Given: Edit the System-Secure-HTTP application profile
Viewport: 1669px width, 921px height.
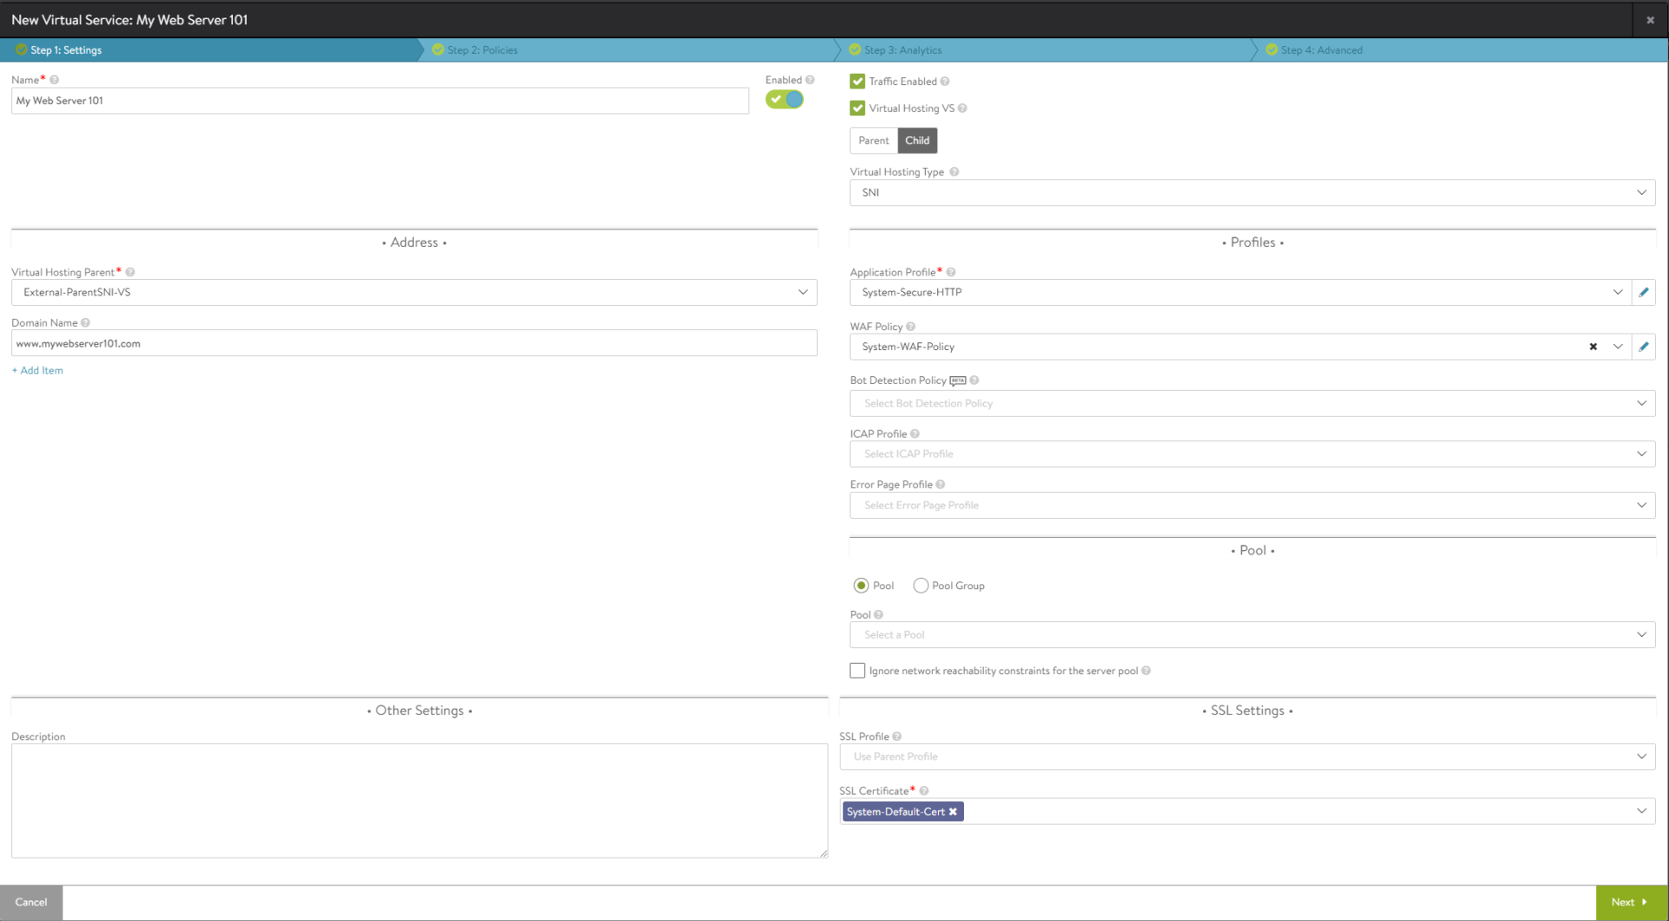Looking at the screenshot, I should tap(1645, 292).
